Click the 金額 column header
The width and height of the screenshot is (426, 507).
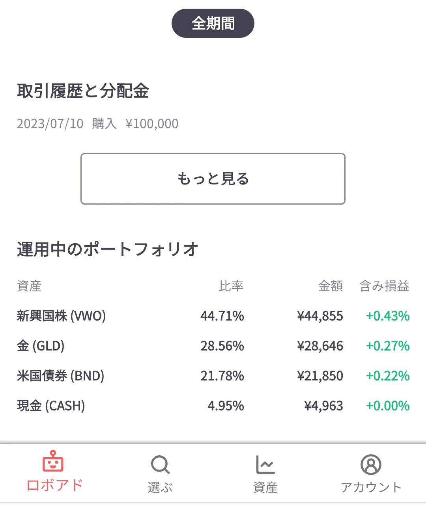tap(331, 286)
